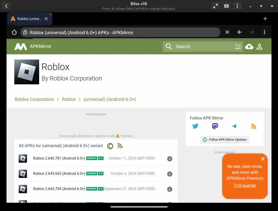Screen dimensions: 278x211
Task: Open APK Mirror RSS feed in sidebar
Action: click(x=254, y=126)
